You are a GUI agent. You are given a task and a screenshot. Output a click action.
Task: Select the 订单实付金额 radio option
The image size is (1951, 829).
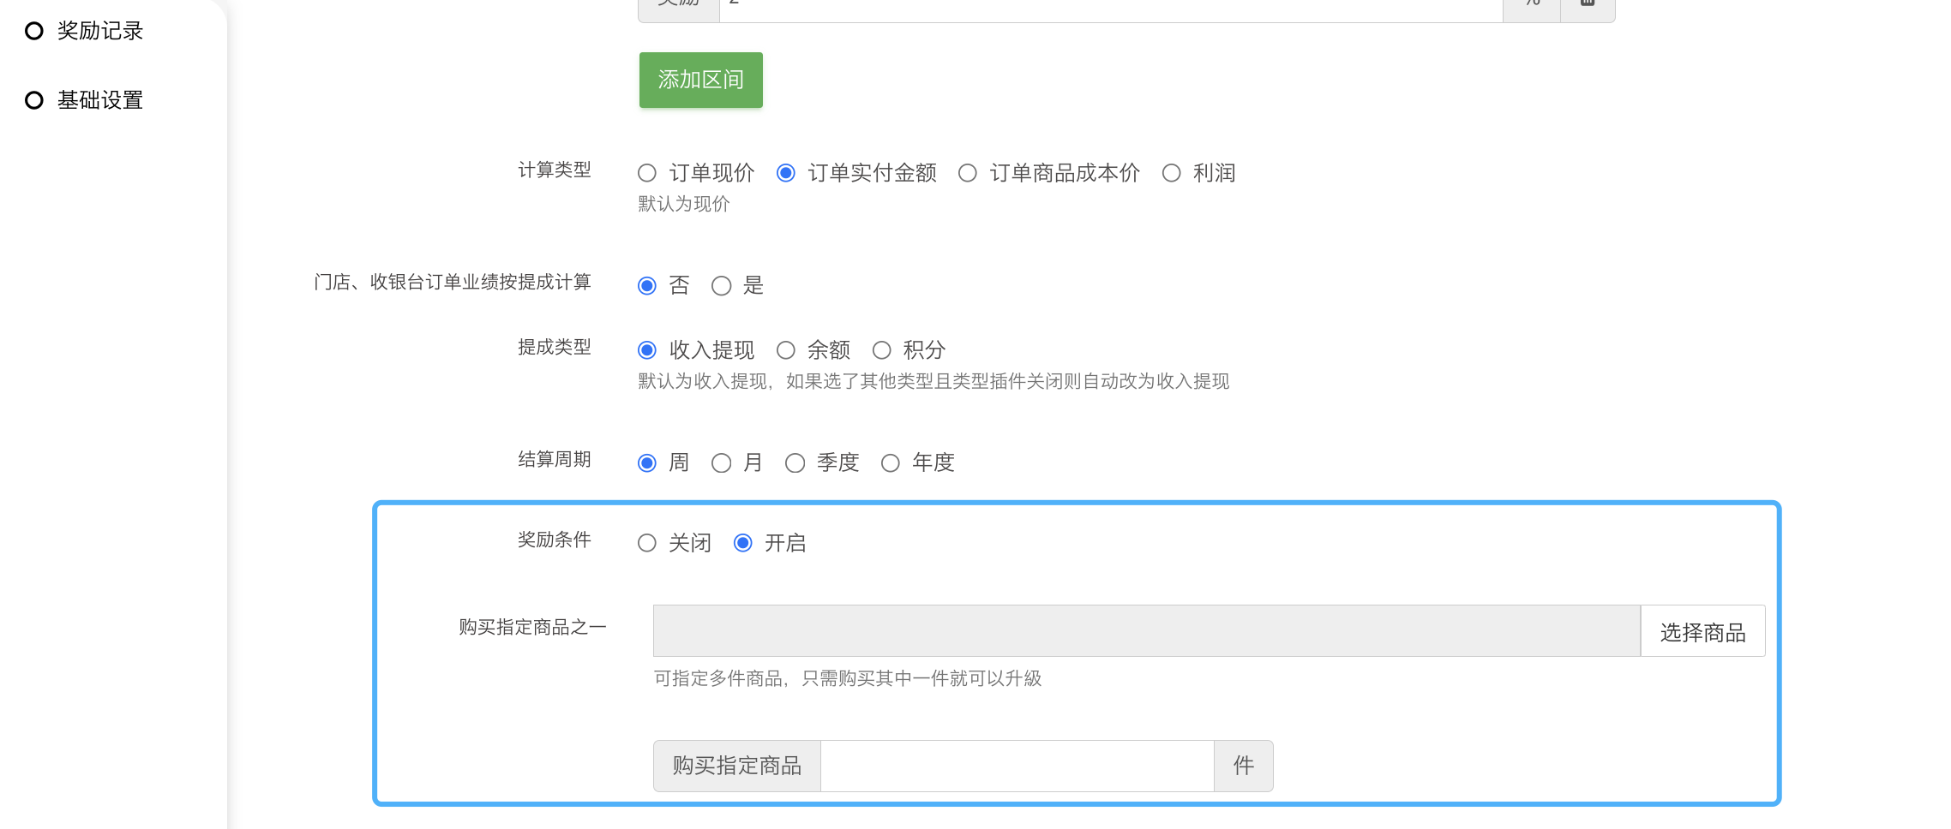785,174
